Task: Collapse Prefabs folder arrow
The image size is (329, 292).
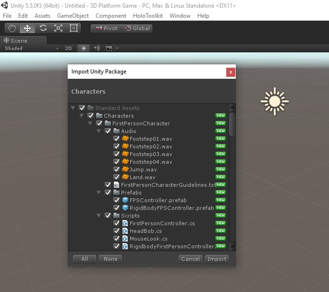Action: pos(98,193)
